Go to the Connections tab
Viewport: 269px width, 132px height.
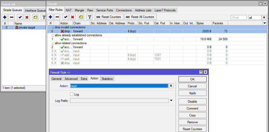pos(124,10)
